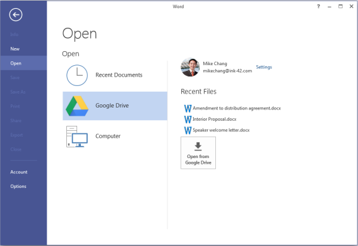
Task: Click Mike Chang's profile photo
Action: [x=190, y=67]
